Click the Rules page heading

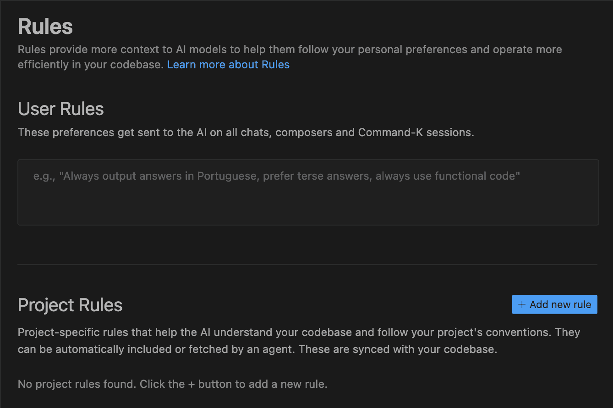44,26
